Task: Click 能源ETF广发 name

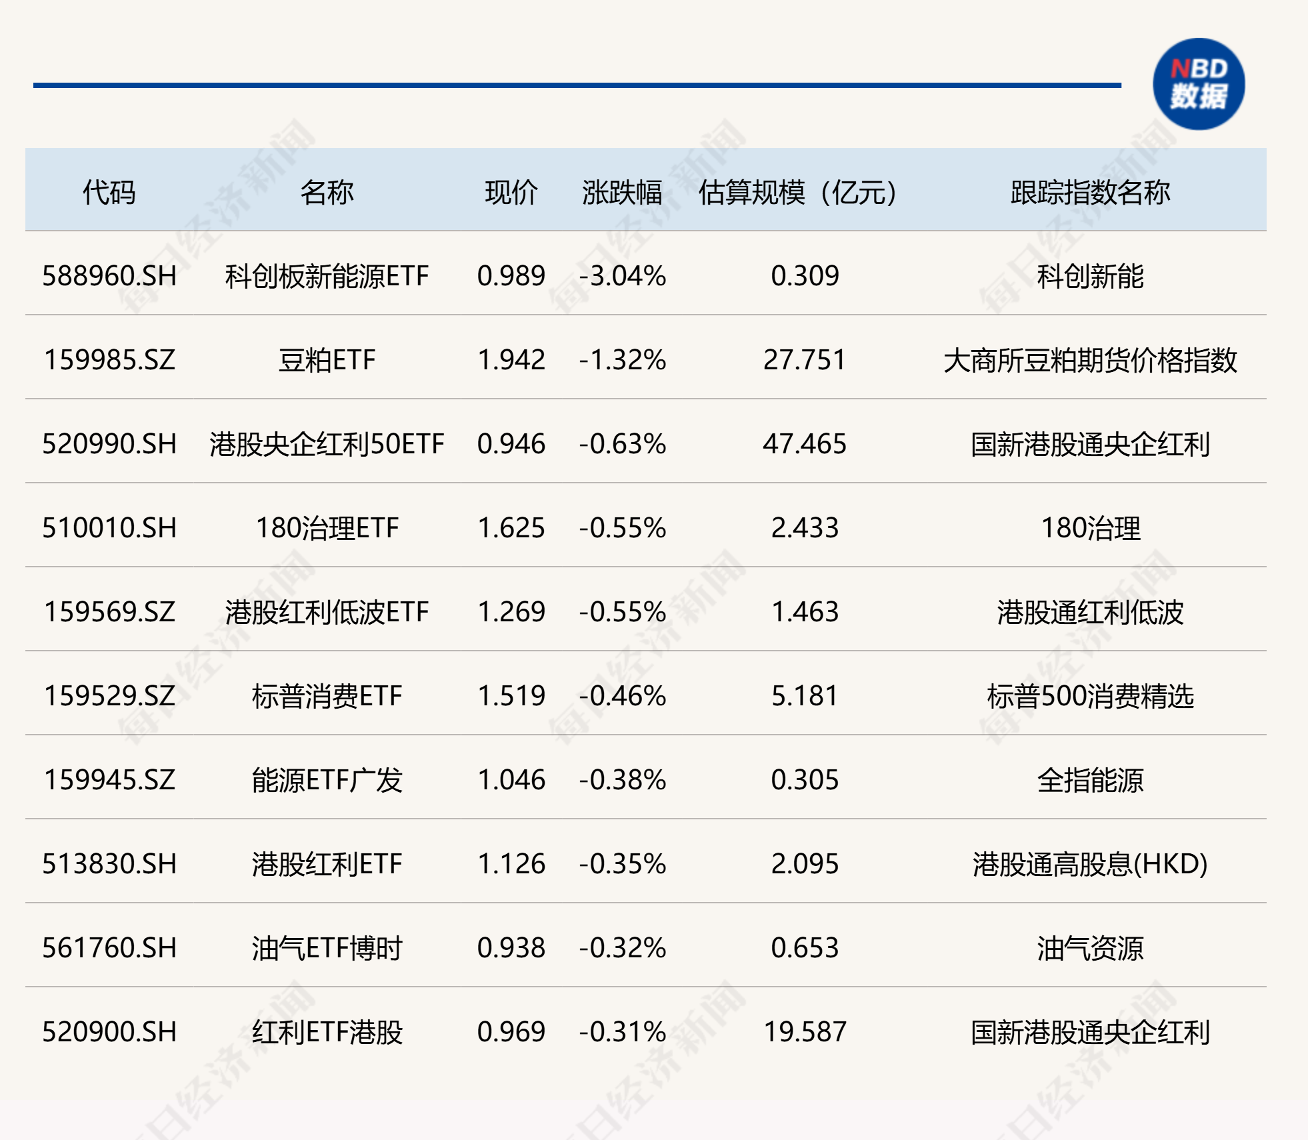Action: coord(327,780)
